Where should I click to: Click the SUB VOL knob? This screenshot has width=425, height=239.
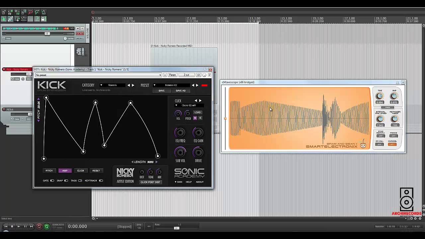point(180,152)
